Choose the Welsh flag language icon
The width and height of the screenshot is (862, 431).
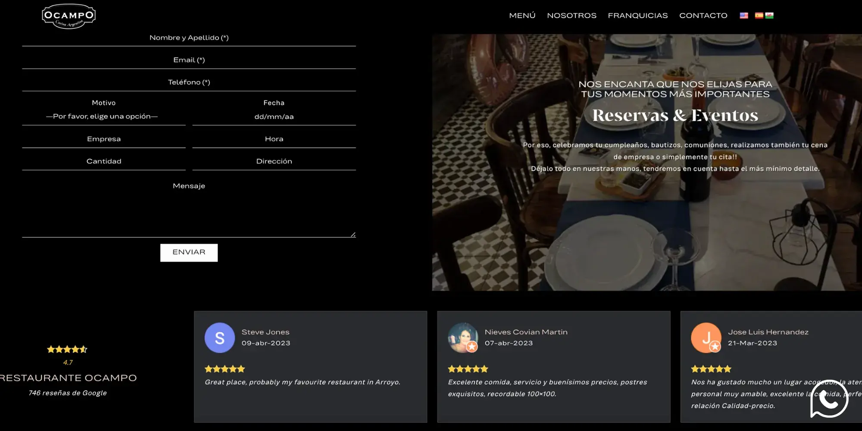coord(769,16)
